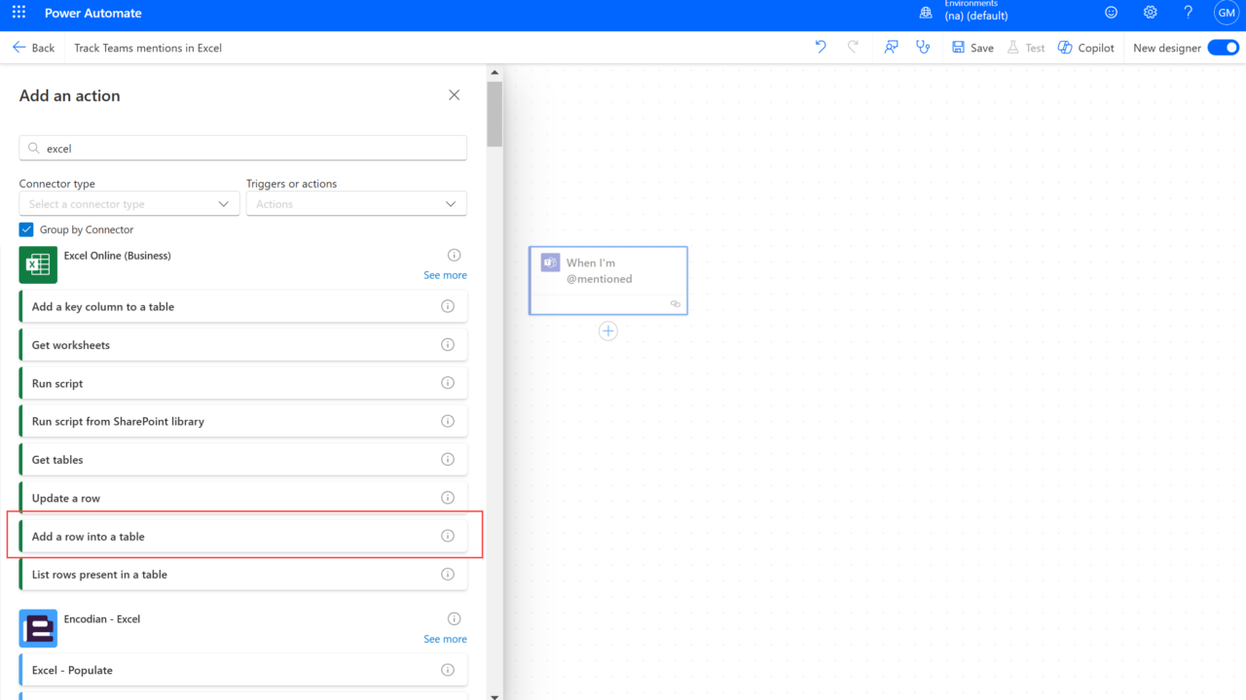This screenshot has height=700, width=1246.
Task: Choose the Run script action
Action: click(243, 383)
